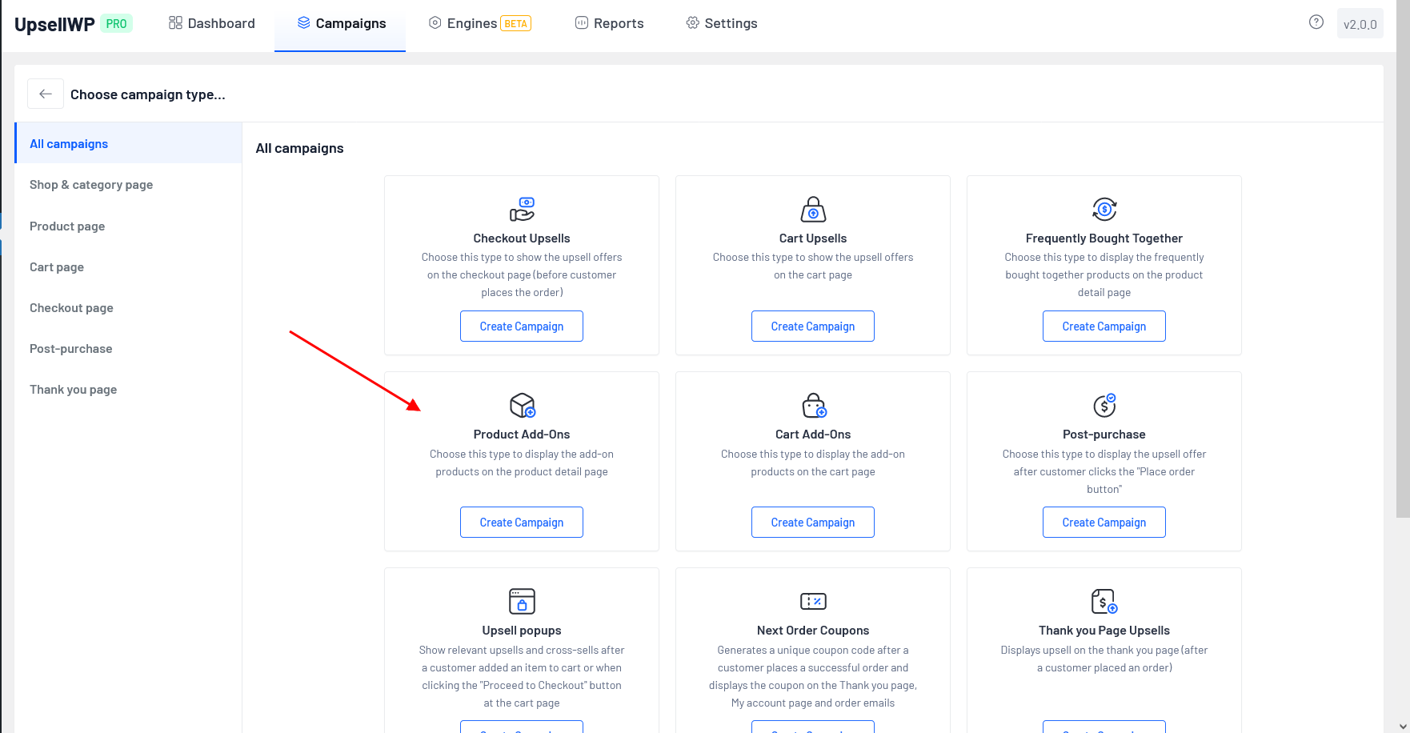Open the Dashboard tab
The width and height of the screenshot is (1410, 733).
click(x=212, y=23)
